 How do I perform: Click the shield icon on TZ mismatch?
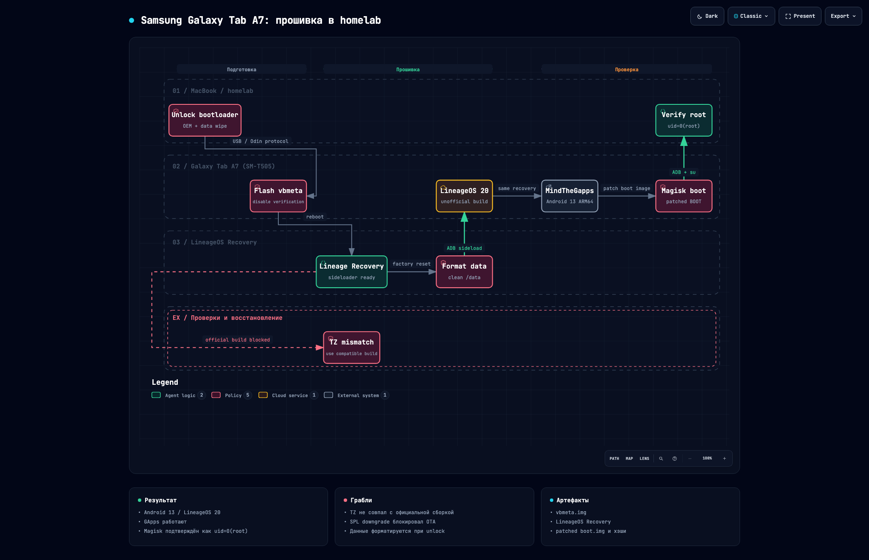click(x=331, y=339)
